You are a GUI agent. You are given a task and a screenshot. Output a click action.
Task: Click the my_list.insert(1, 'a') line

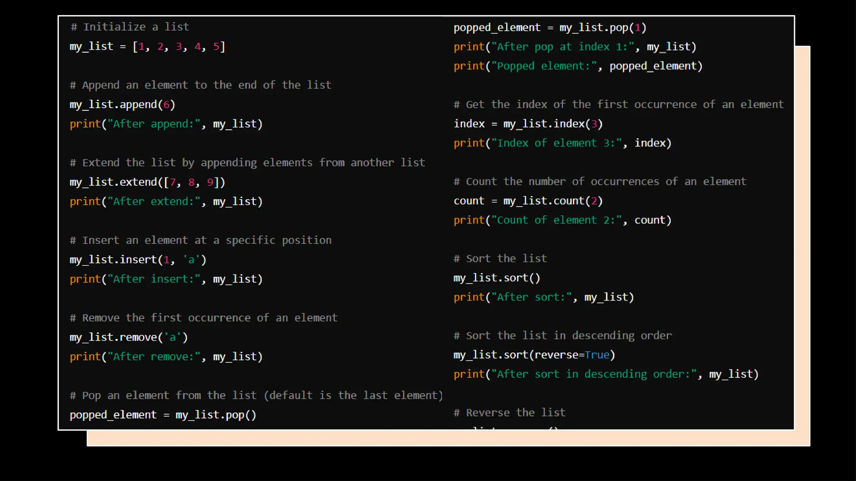pyautogui.click(x=138, y=260)
